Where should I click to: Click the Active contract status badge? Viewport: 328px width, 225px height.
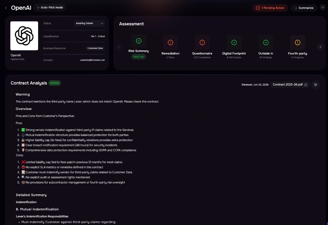point(55,83)
